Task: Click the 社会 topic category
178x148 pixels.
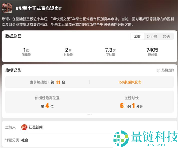Action: tap(25, 140)
